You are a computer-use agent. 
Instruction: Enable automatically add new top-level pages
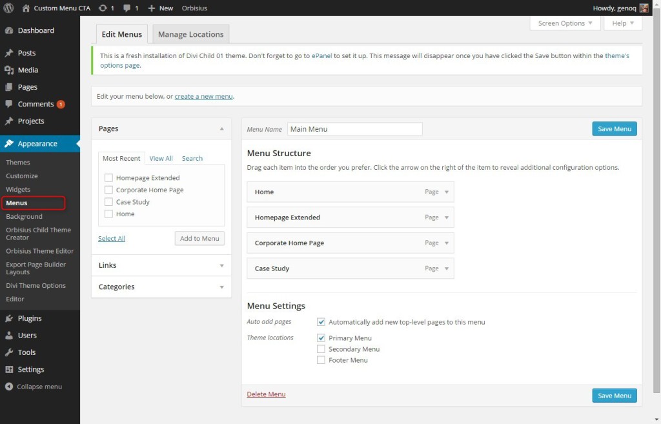pyautogui.click(x=321, y=322)
